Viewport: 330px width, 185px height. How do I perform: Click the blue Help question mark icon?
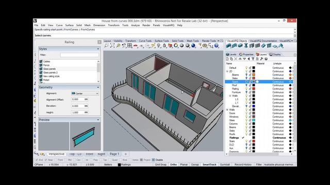pos(217,46)
